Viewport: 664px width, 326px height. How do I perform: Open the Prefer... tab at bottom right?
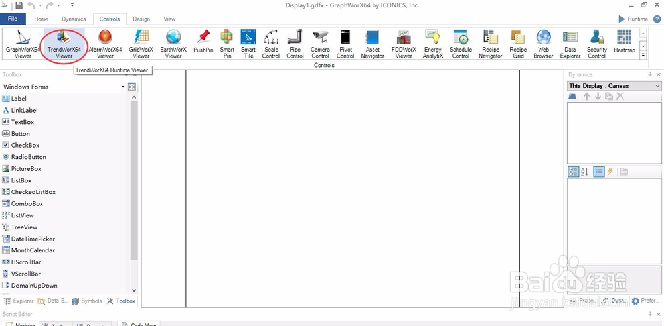pyautogui.click(x=645, y=301)
